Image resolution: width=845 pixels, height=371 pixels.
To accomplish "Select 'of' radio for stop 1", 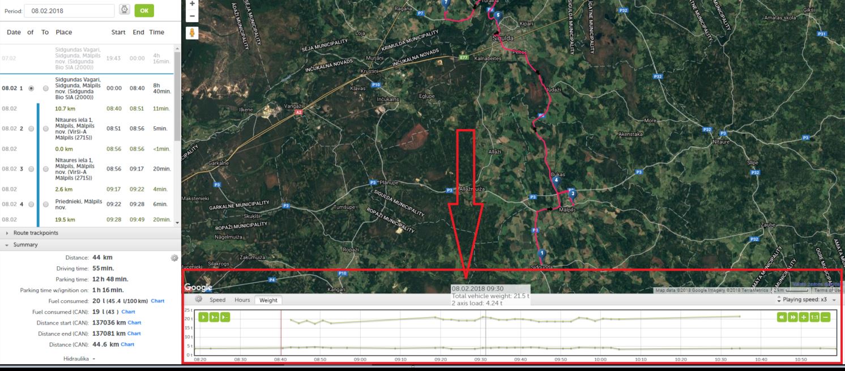I will (x=31, y=88).
